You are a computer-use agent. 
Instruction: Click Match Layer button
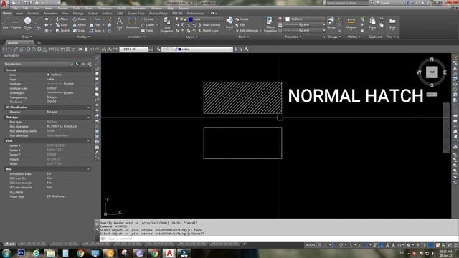click(x=209, y=30)
